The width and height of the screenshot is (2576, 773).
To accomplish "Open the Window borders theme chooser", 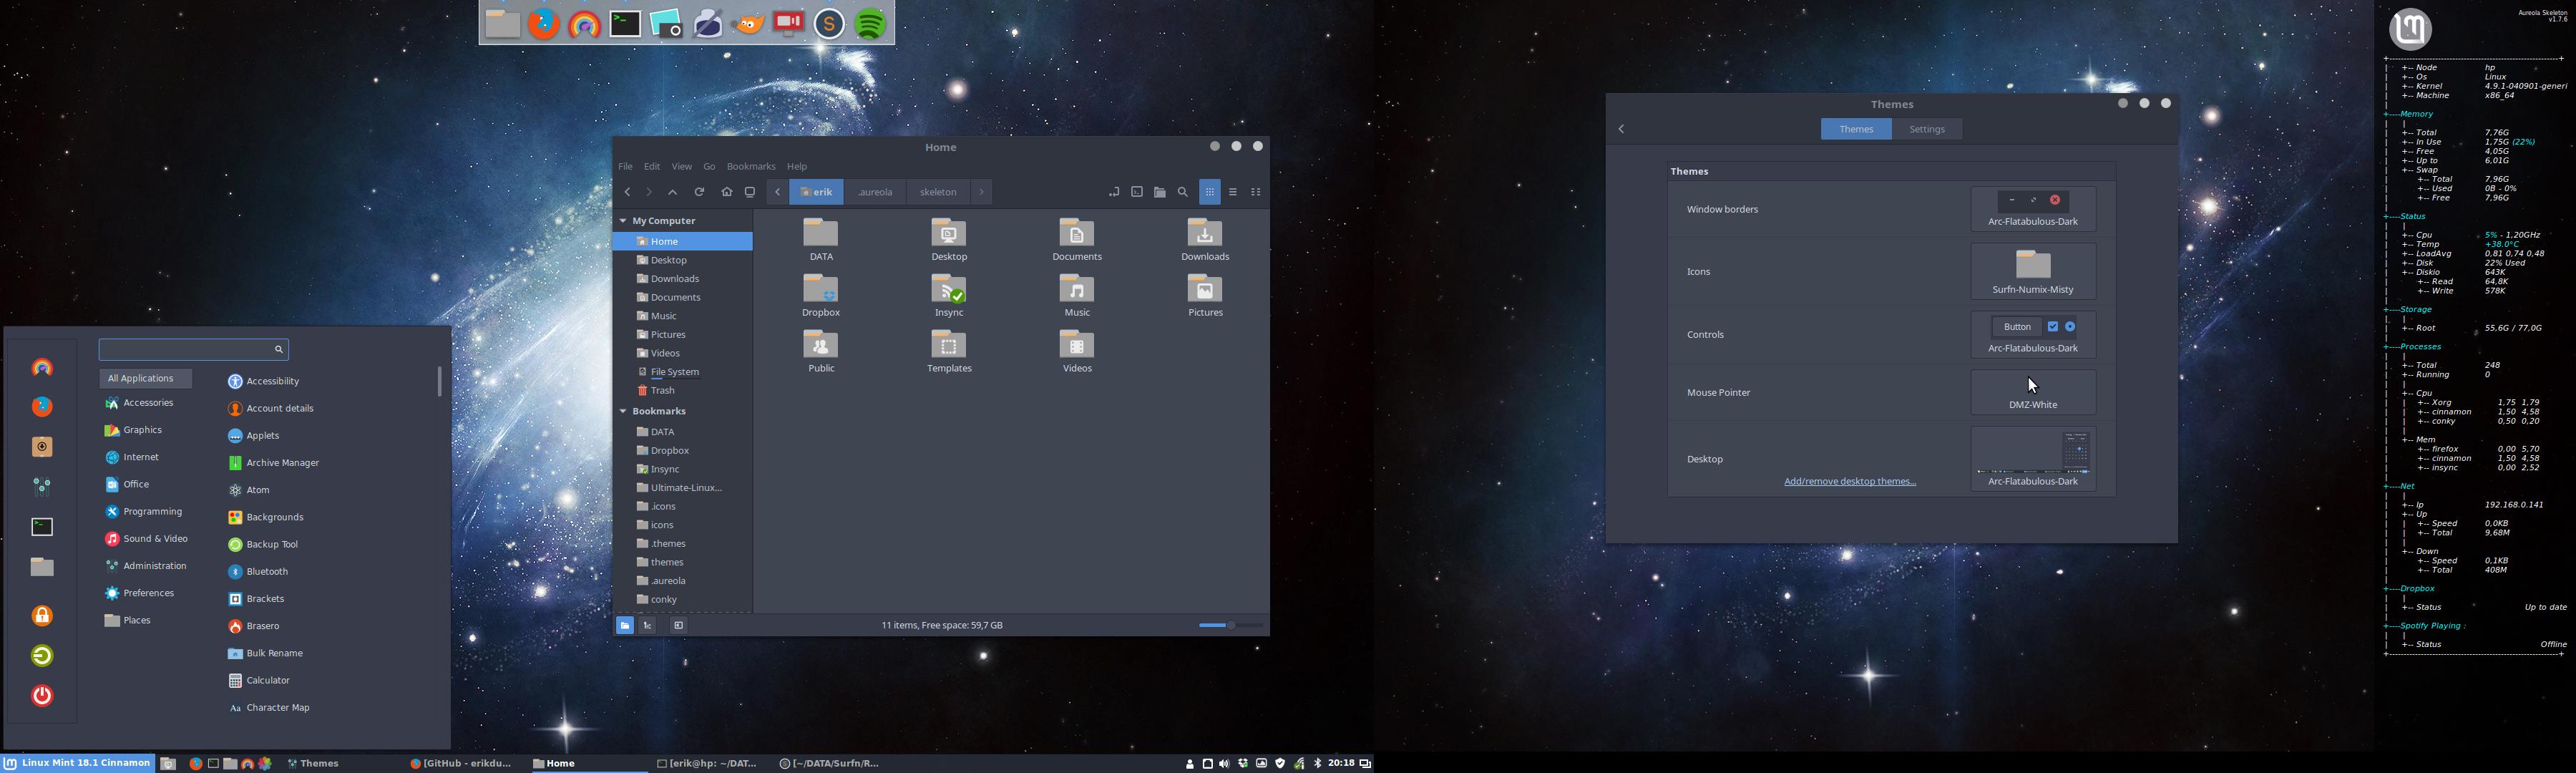I will pos(2033,209).
